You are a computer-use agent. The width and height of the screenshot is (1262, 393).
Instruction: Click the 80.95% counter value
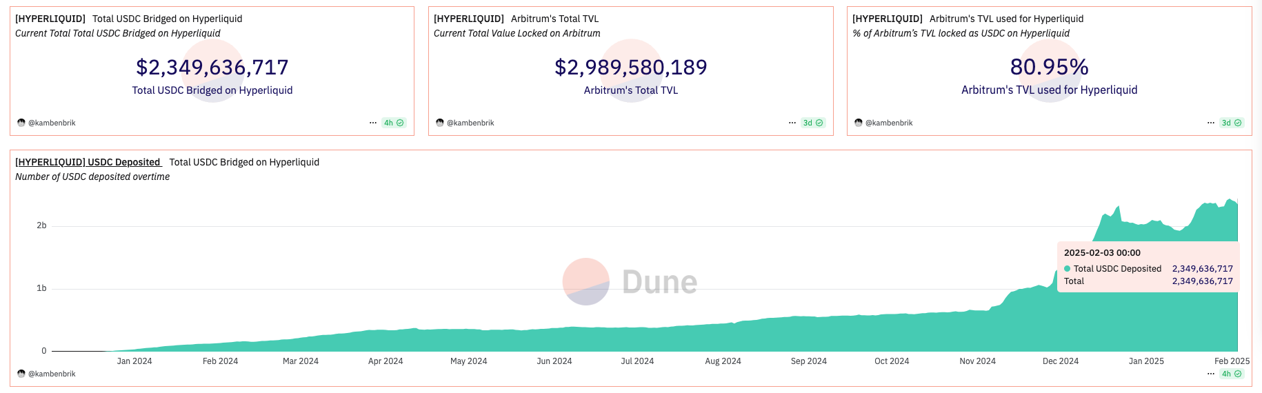pyautogui.click(x=1049, y=67)
